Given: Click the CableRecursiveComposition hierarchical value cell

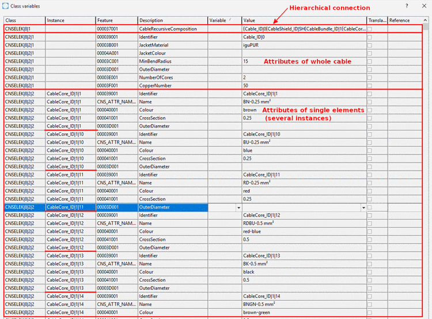Looking at the screenshot, I should (x=304, y=29).
